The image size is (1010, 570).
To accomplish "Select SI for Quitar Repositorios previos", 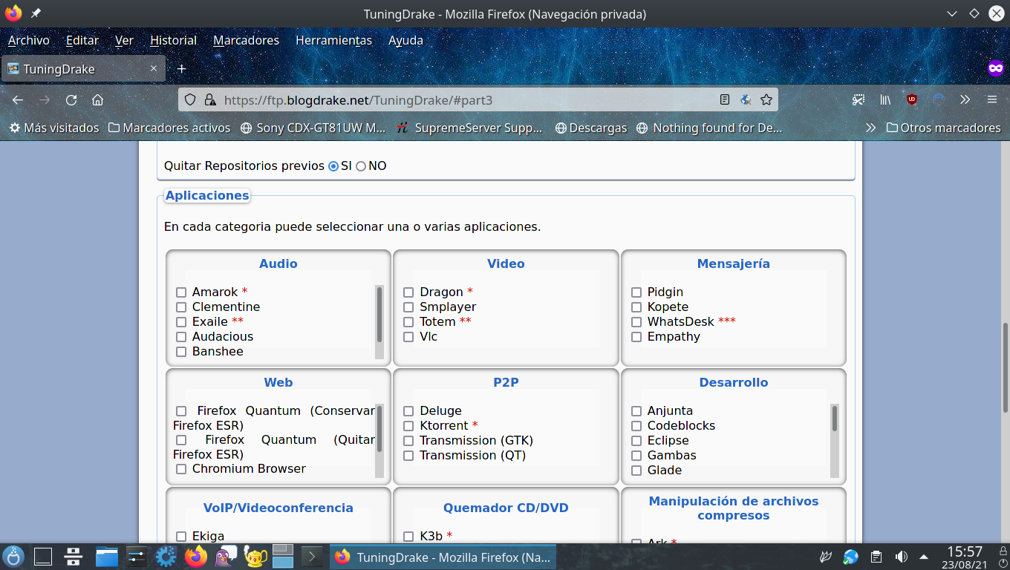I will [333, 166].
